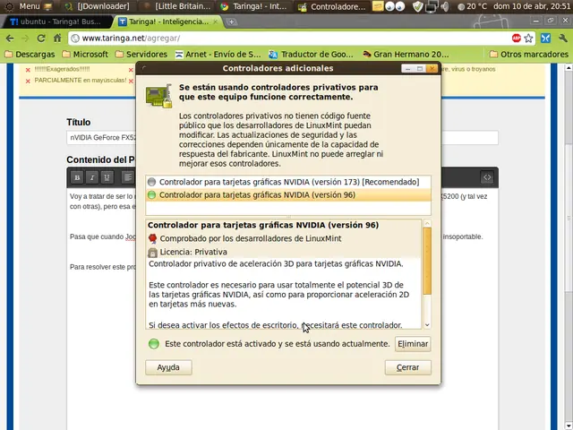Image resolution: width=573 pixels, height=430 pixels.
Task: Click the address bar with taringa.net/agregar
Action: point(288,38)
